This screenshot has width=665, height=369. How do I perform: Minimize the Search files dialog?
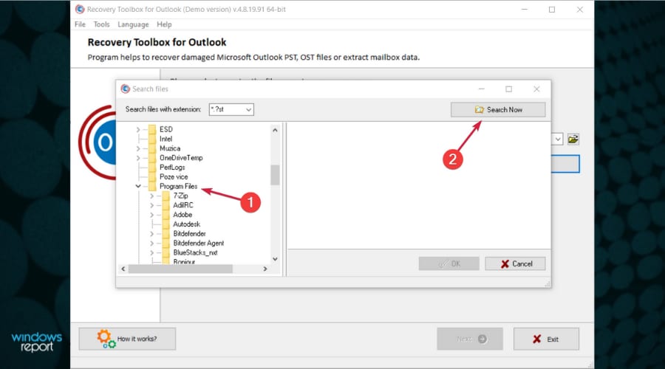[x=481, y=89]
